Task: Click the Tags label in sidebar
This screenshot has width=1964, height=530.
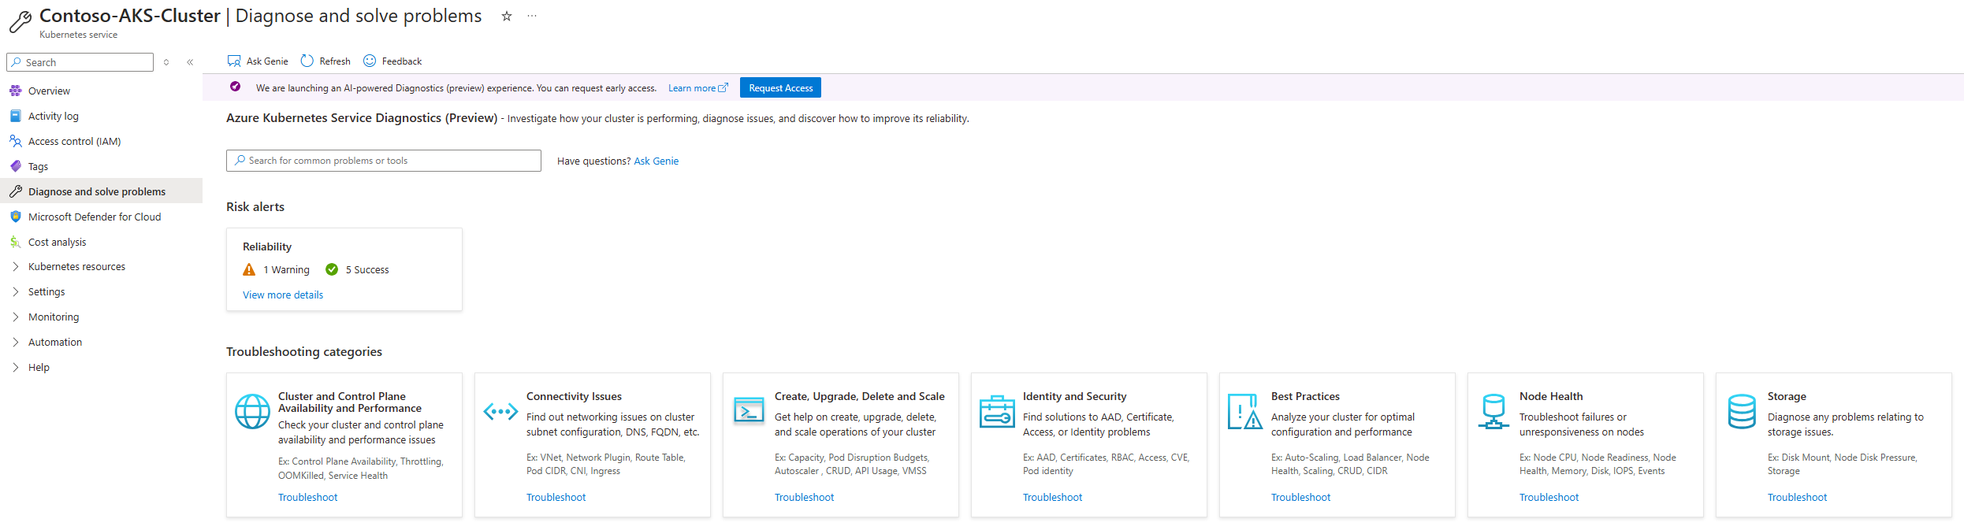Action: 38,166
